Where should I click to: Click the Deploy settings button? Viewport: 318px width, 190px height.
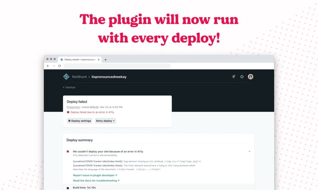coord(80,120)
